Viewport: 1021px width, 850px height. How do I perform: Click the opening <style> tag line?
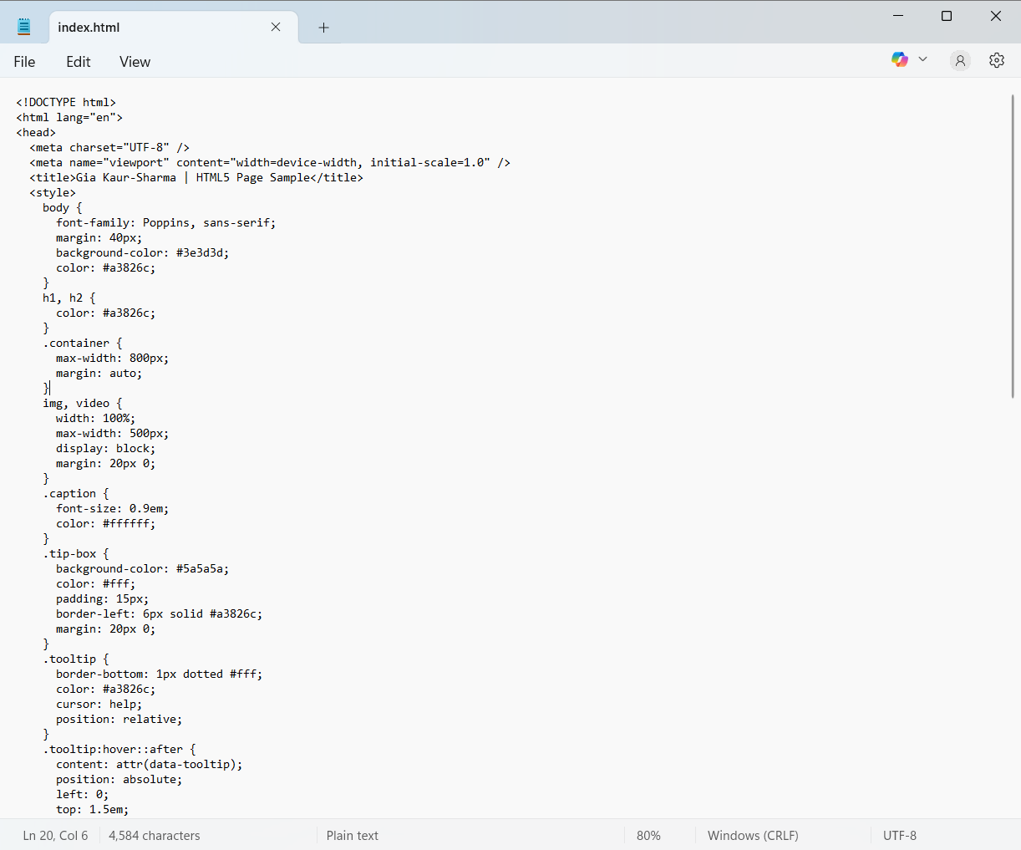53,192
